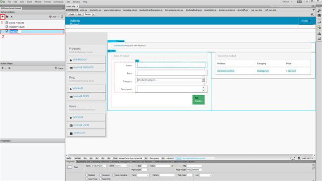Click the Add Product button

198,100
